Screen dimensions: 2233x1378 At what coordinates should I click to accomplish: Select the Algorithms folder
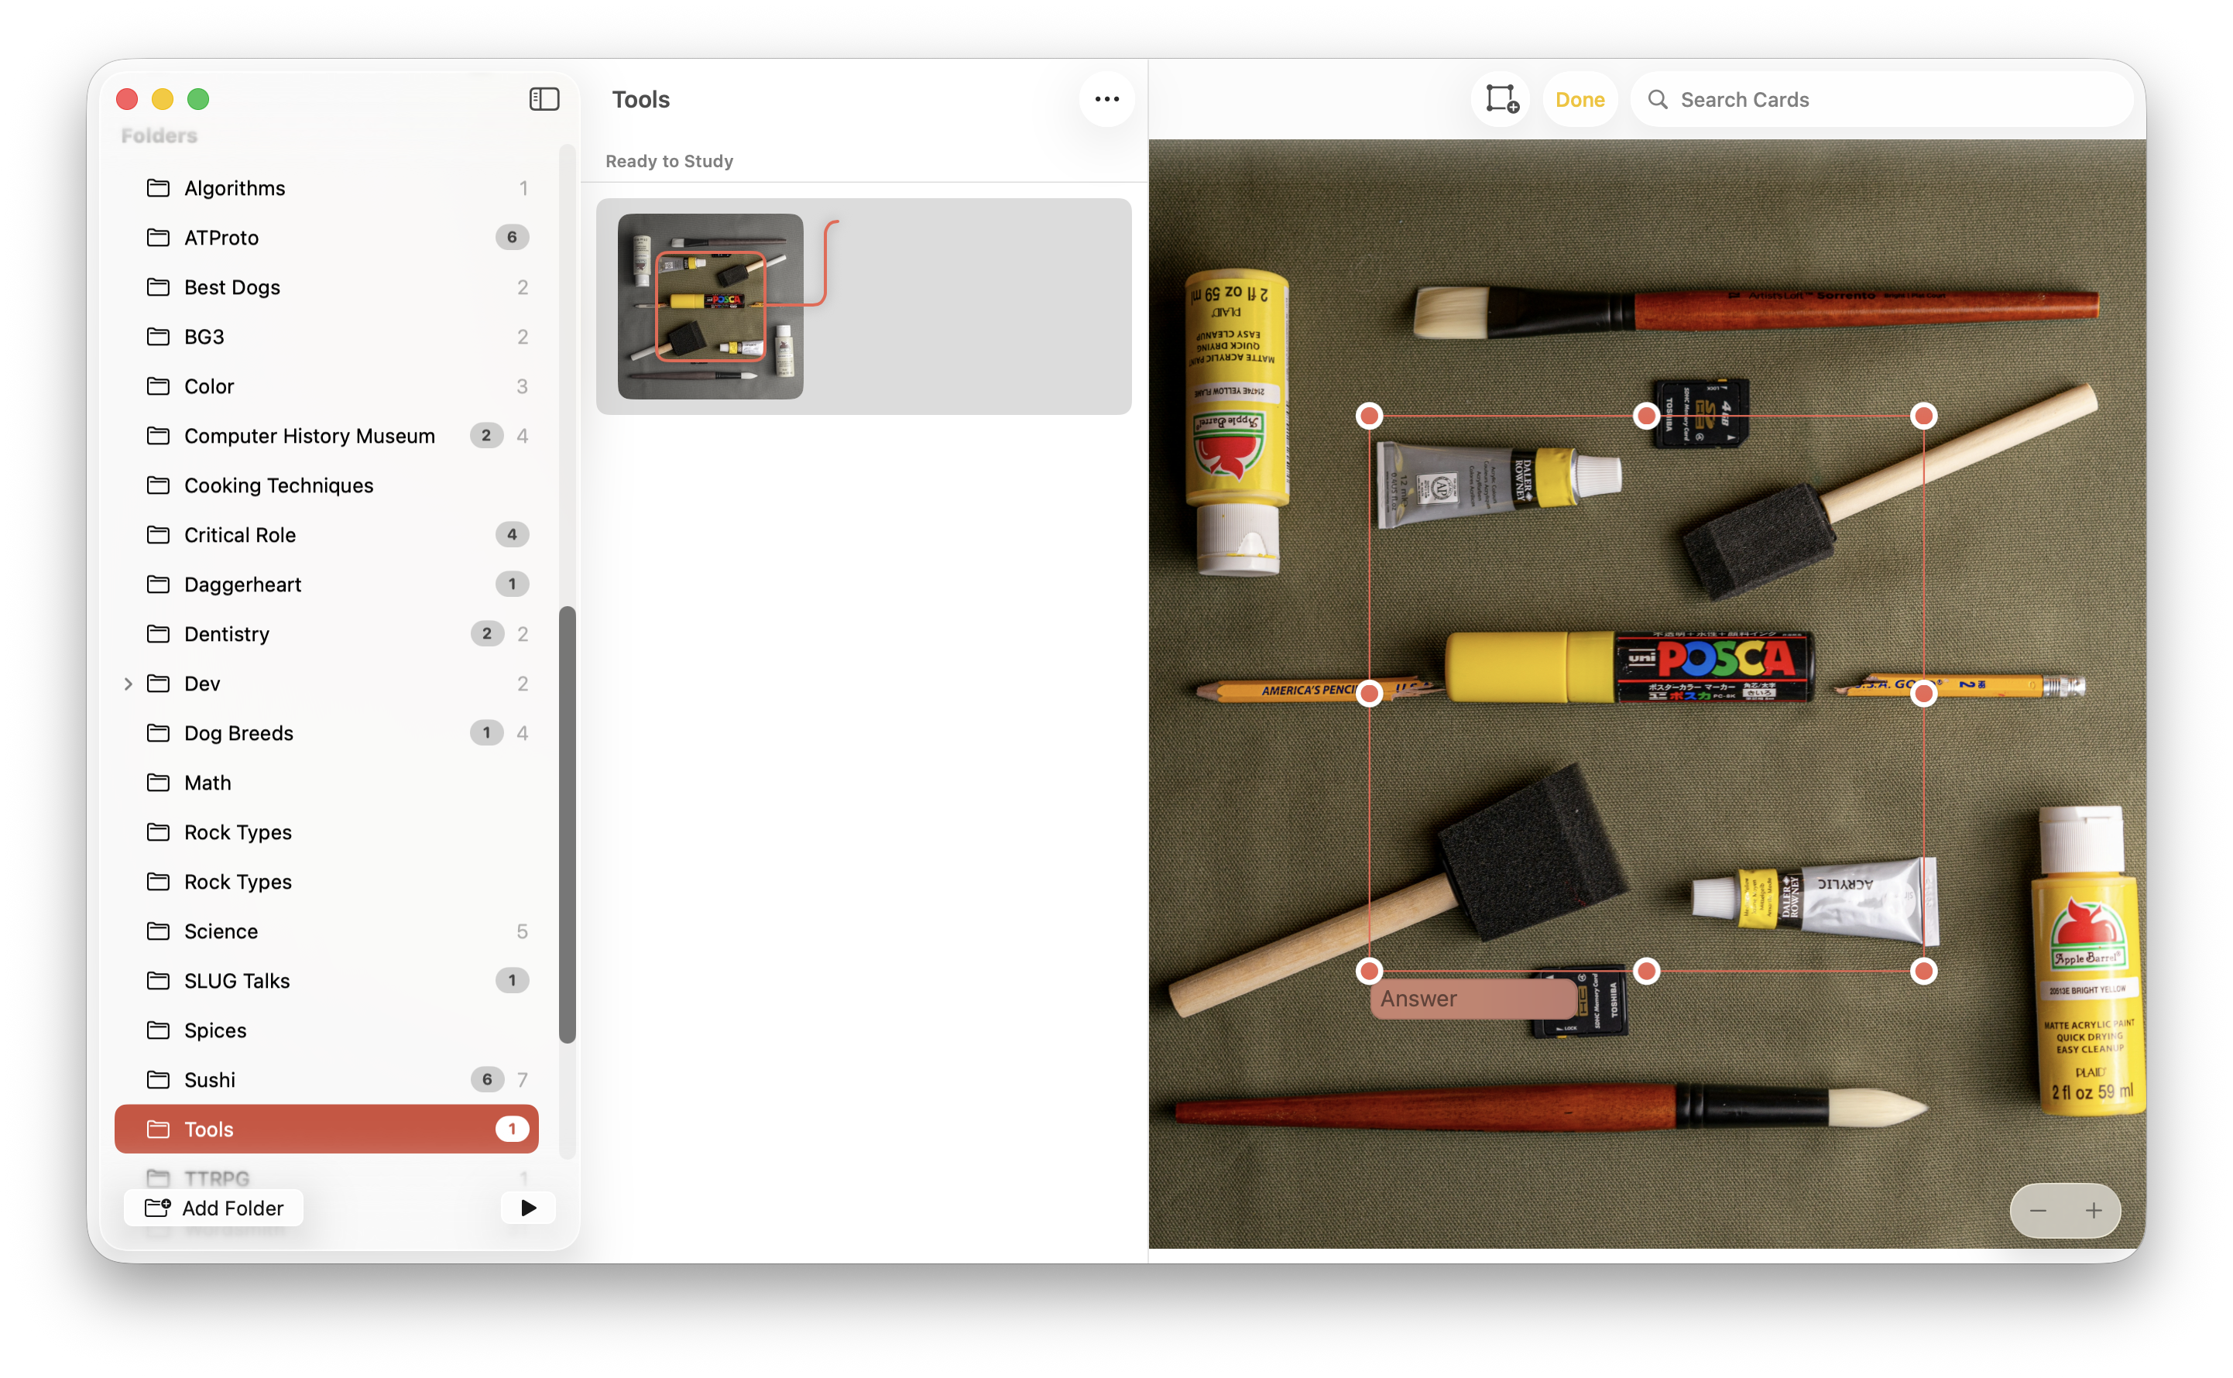coord(326,188)
